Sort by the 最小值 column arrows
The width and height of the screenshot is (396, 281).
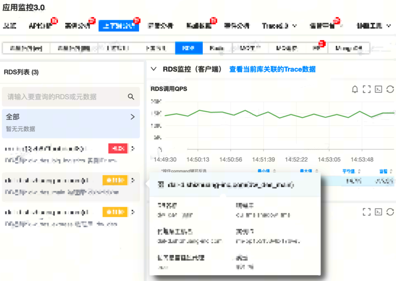(x=275, y=171)
